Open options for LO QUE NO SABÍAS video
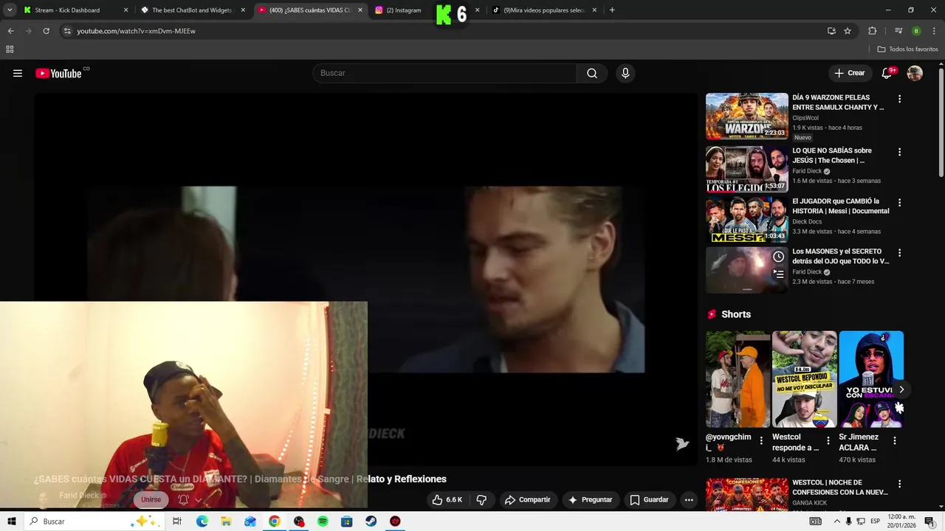Screen dimensions: 945x531 [x=899, y=152]
